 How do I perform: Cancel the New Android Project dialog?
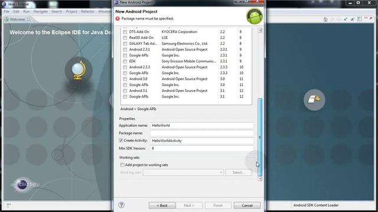tap(247, 206)
